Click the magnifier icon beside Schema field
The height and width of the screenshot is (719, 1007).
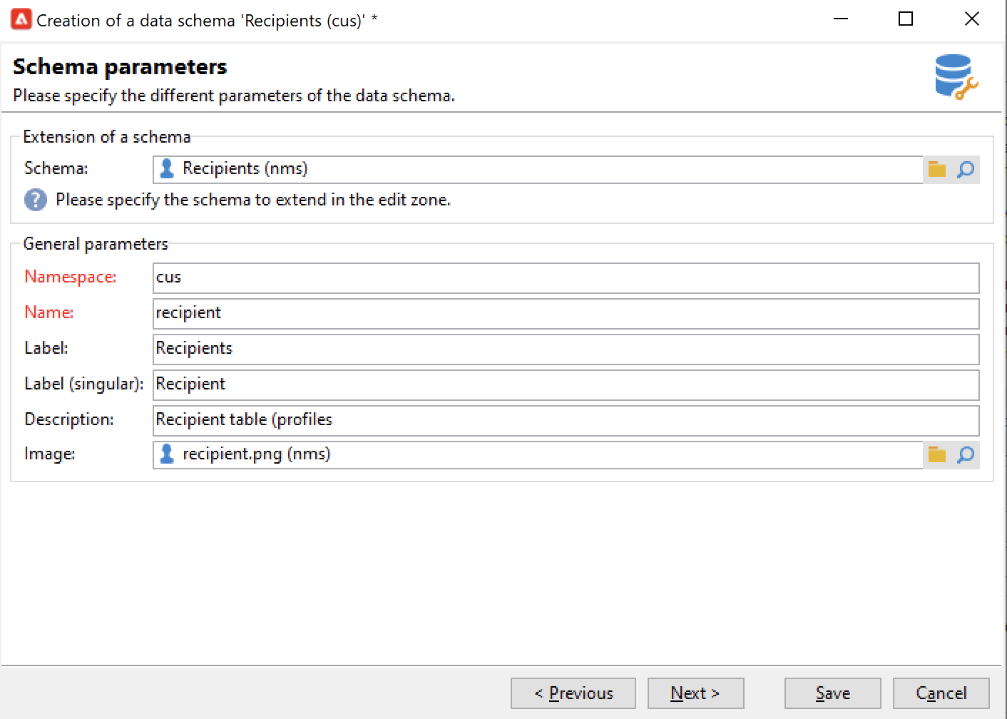pos(966,170)
